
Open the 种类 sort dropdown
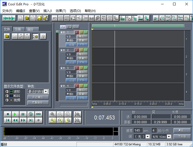coord(46,92)
